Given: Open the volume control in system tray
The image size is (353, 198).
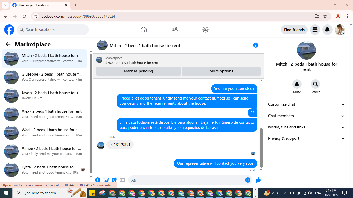Looking at the screenshot, I should tap(310, 193).
